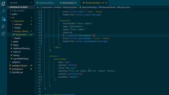Click the components breadcrumb segment

click(x=47, y=7)
